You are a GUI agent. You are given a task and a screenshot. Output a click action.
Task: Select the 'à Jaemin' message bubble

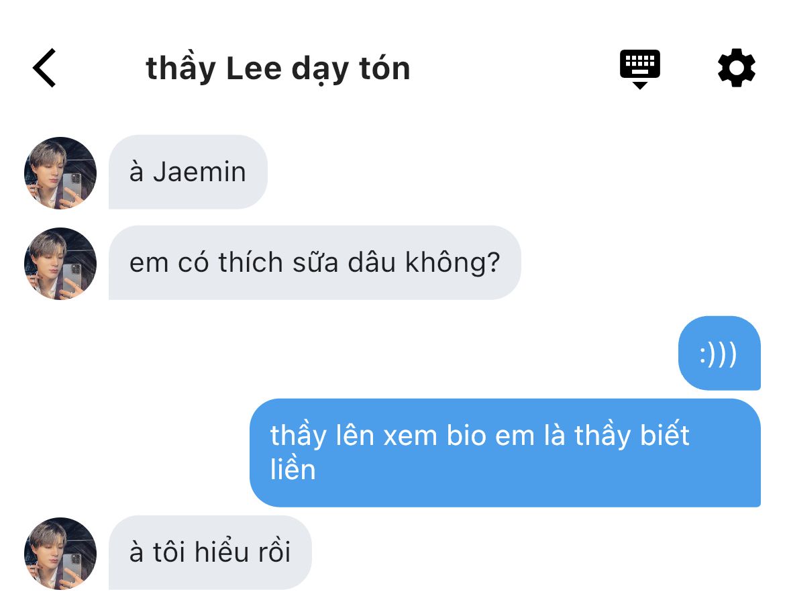point(189,172)
